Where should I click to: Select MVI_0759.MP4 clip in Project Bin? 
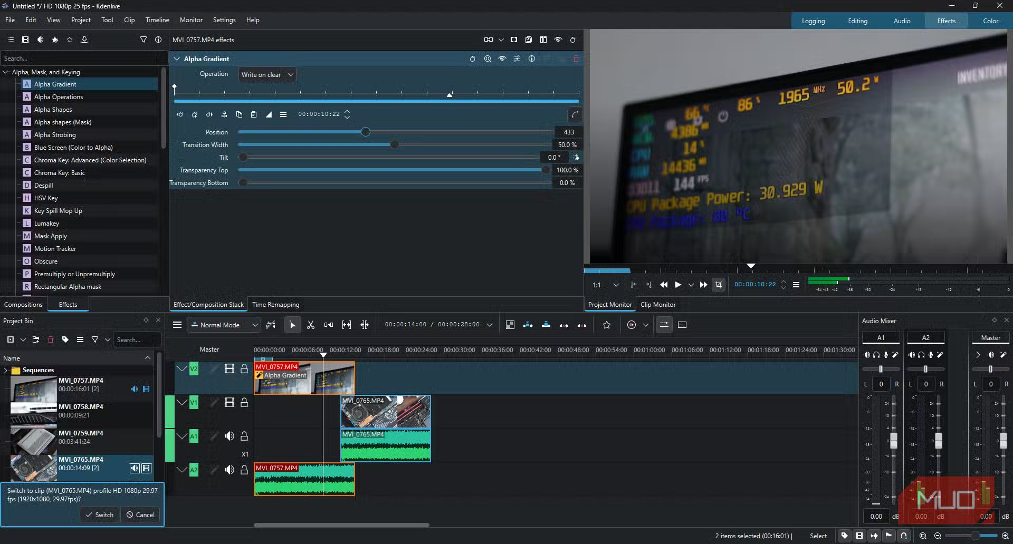tap(81, 434)
